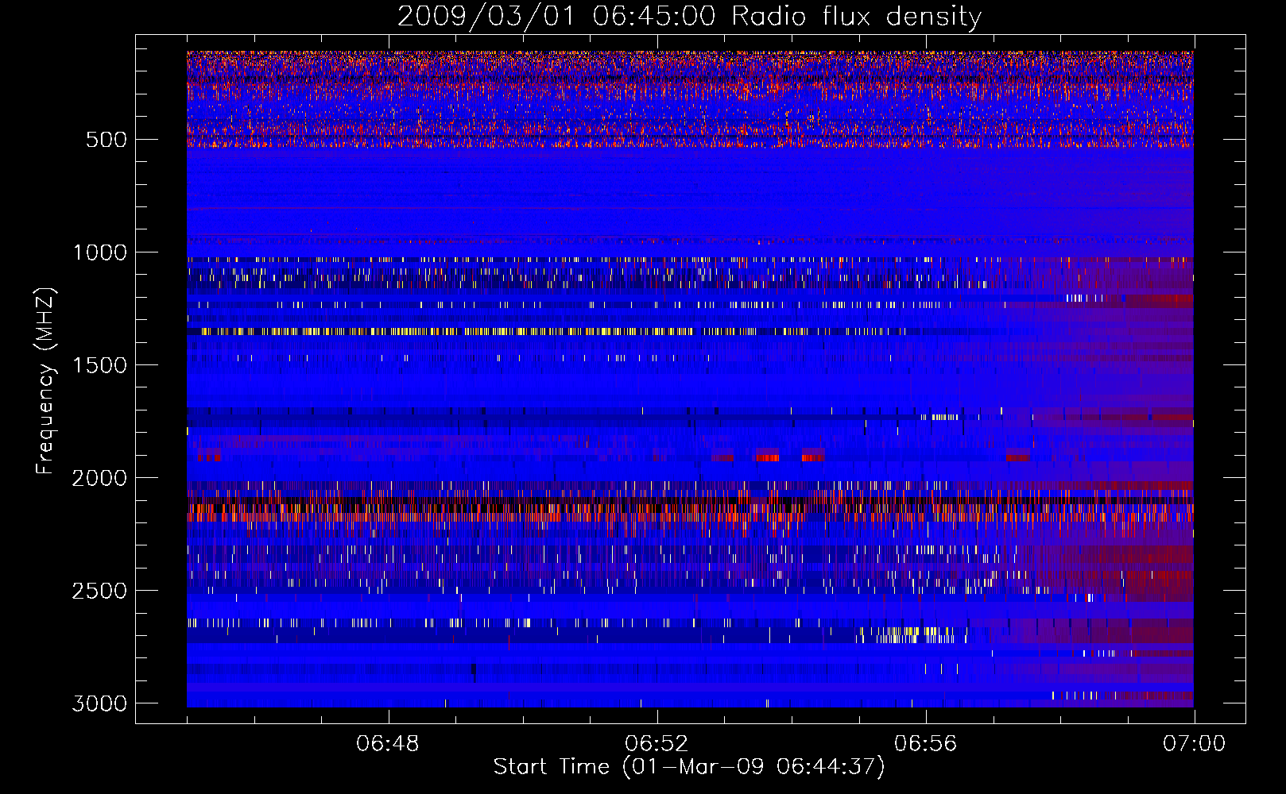The image size is (1286, 794).
Task: Click the 07:00 time tick label
Action: [1195, 744]
